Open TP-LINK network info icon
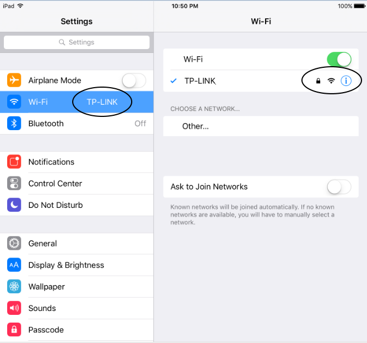The height and width of the screenshot is (343, 367). [346, 81]
